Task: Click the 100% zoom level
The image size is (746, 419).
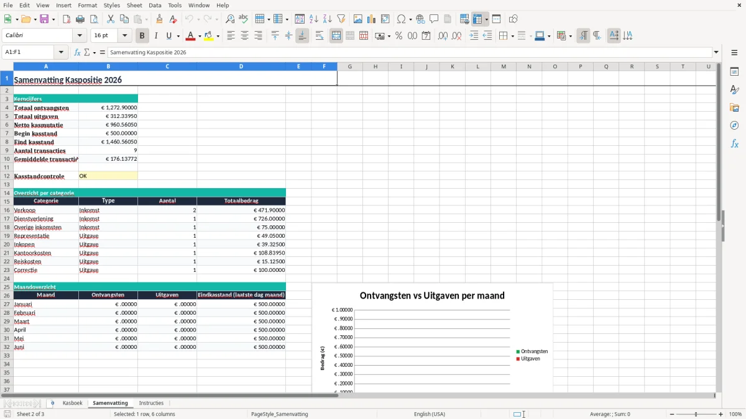Action: (x=735, y=414)
